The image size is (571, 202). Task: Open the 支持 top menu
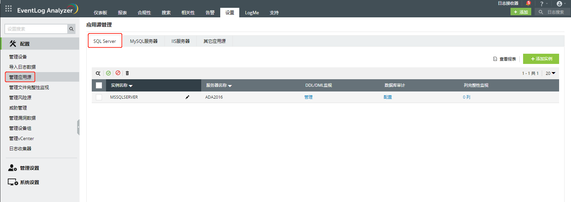coord(274,13)
